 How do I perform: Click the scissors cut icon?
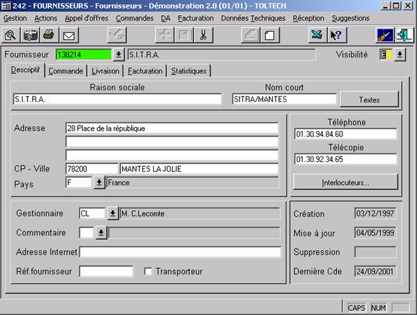(x=203, y=34)
